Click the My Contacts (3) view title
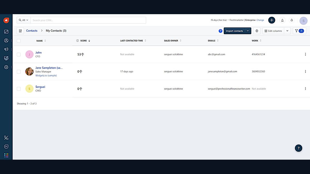Viewport: 310px width, 174px height. point(56,31)
